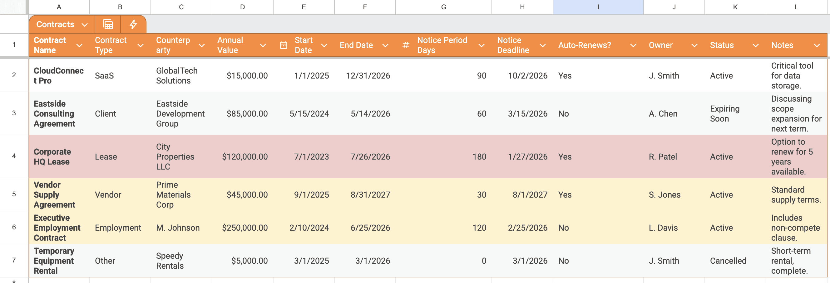
Task: Open Notice Deadline column dropdown arrow
Action: pos(543,45)
